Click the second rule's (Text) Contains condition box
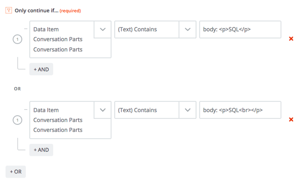 (147, 111)
